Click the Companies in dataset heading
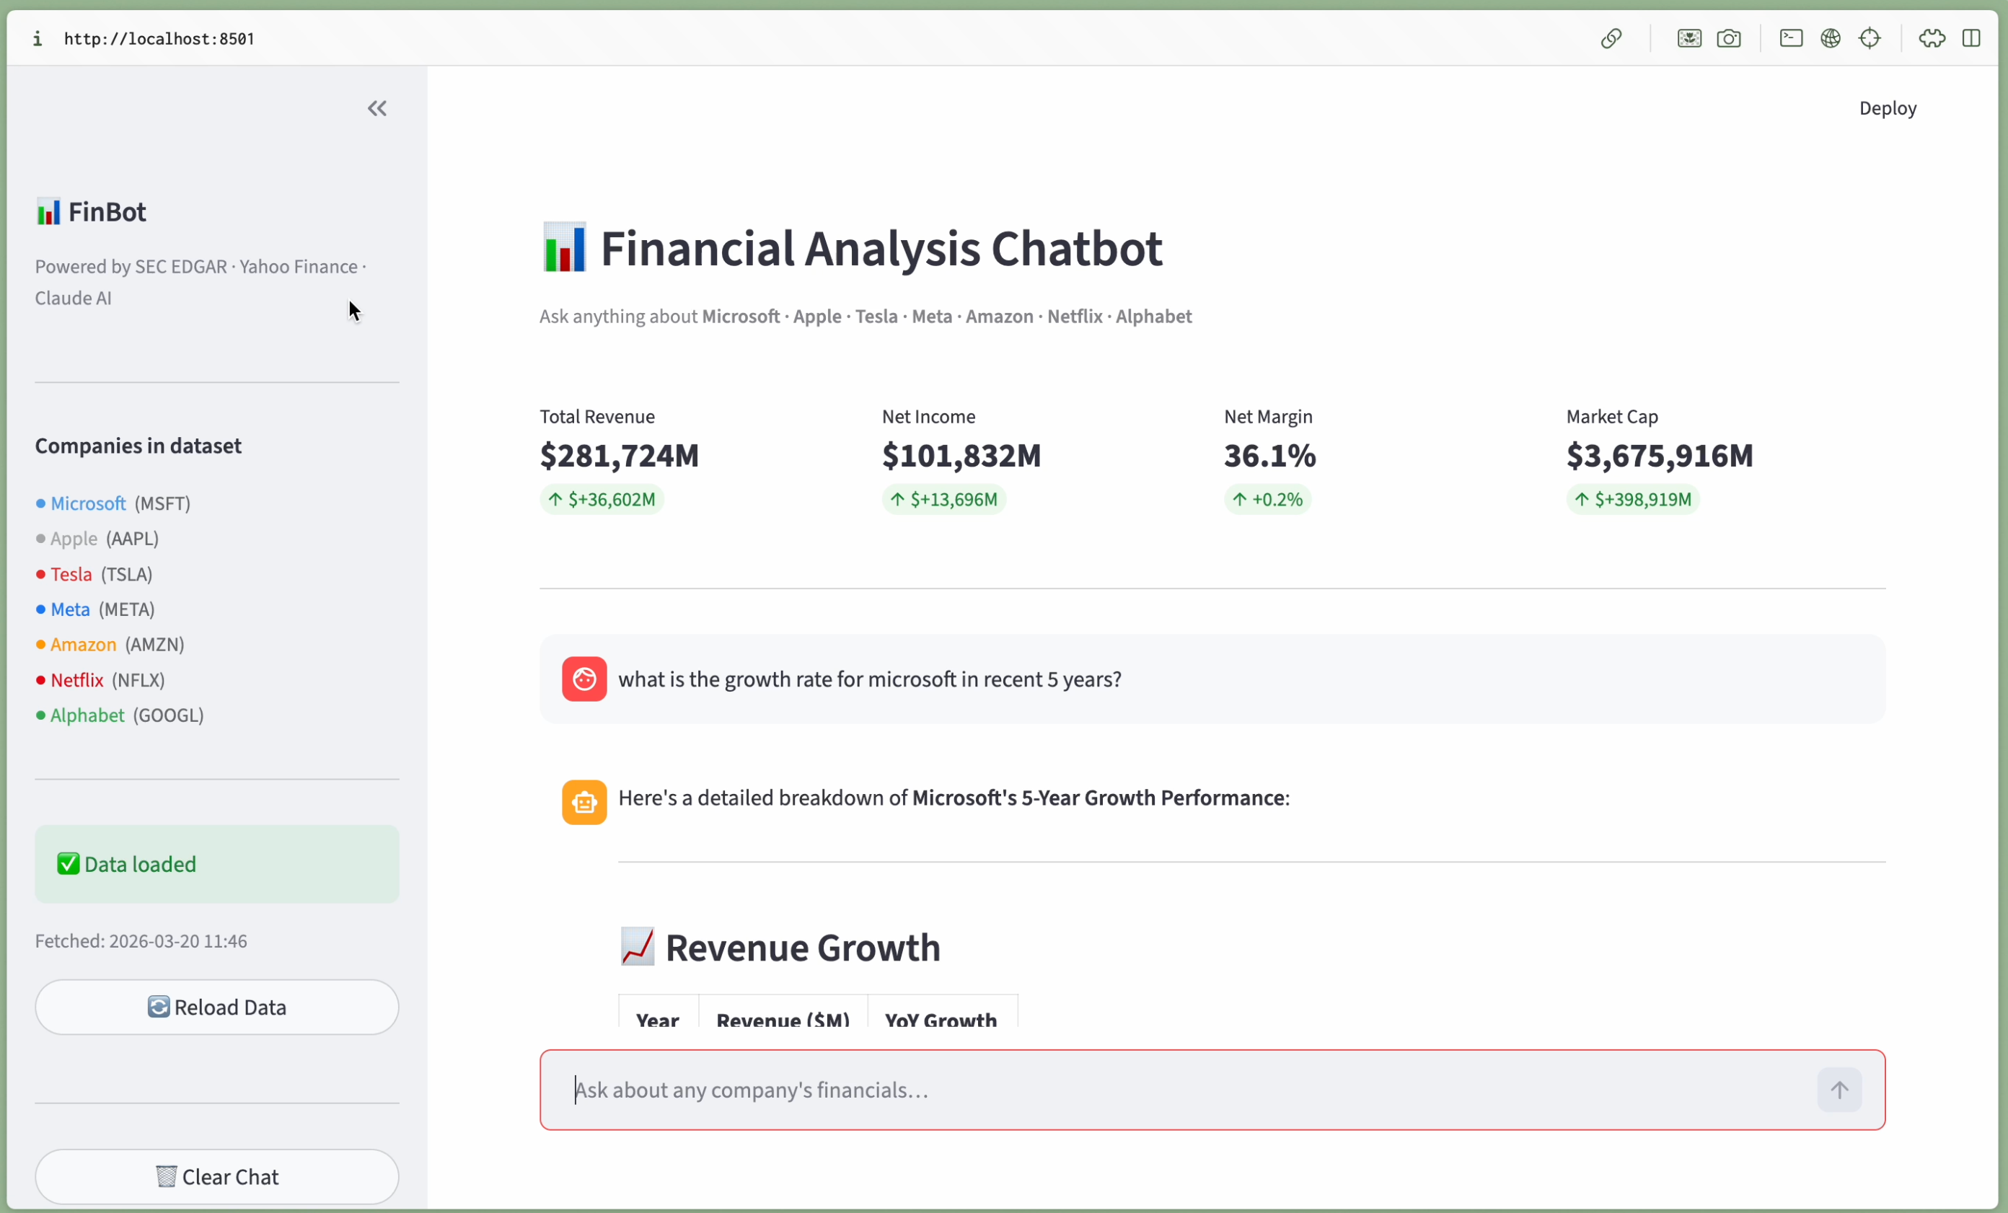2008x1213 pixels. click(138, 446)
